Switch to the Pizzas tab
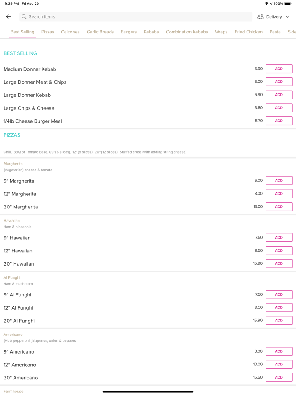The height and width of the screenshot is (395, 296). [x=48, y=32]
